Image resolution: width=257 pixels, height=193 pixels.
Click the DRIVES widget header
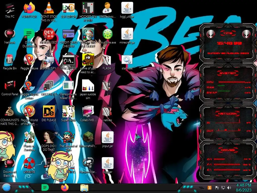click(228, 150)
